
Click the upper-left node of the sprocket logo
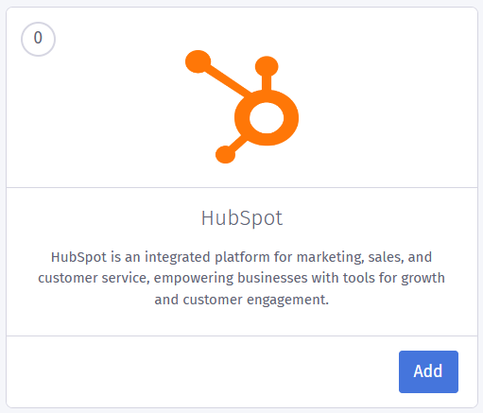coord(198,61)
